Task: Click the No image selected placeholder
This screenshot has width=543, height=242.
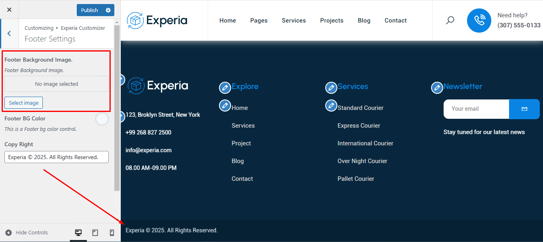Action: click(57, 84)
